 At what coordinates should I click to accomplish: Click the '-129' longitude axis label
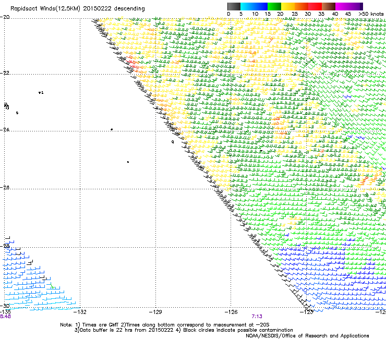[x=155, y=312]
